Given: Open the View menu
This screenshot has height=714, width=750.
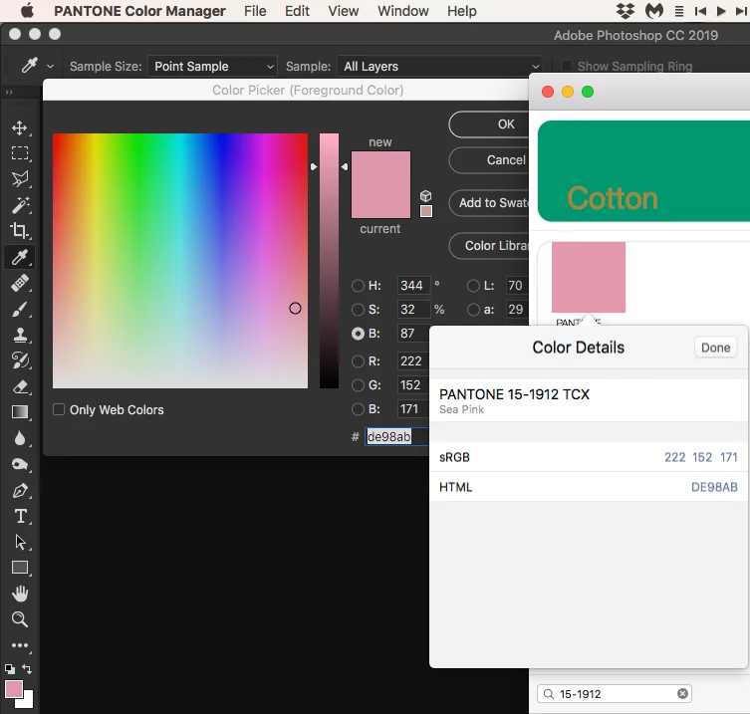Looking at the screenshot, I should click(x=343, y=11).
